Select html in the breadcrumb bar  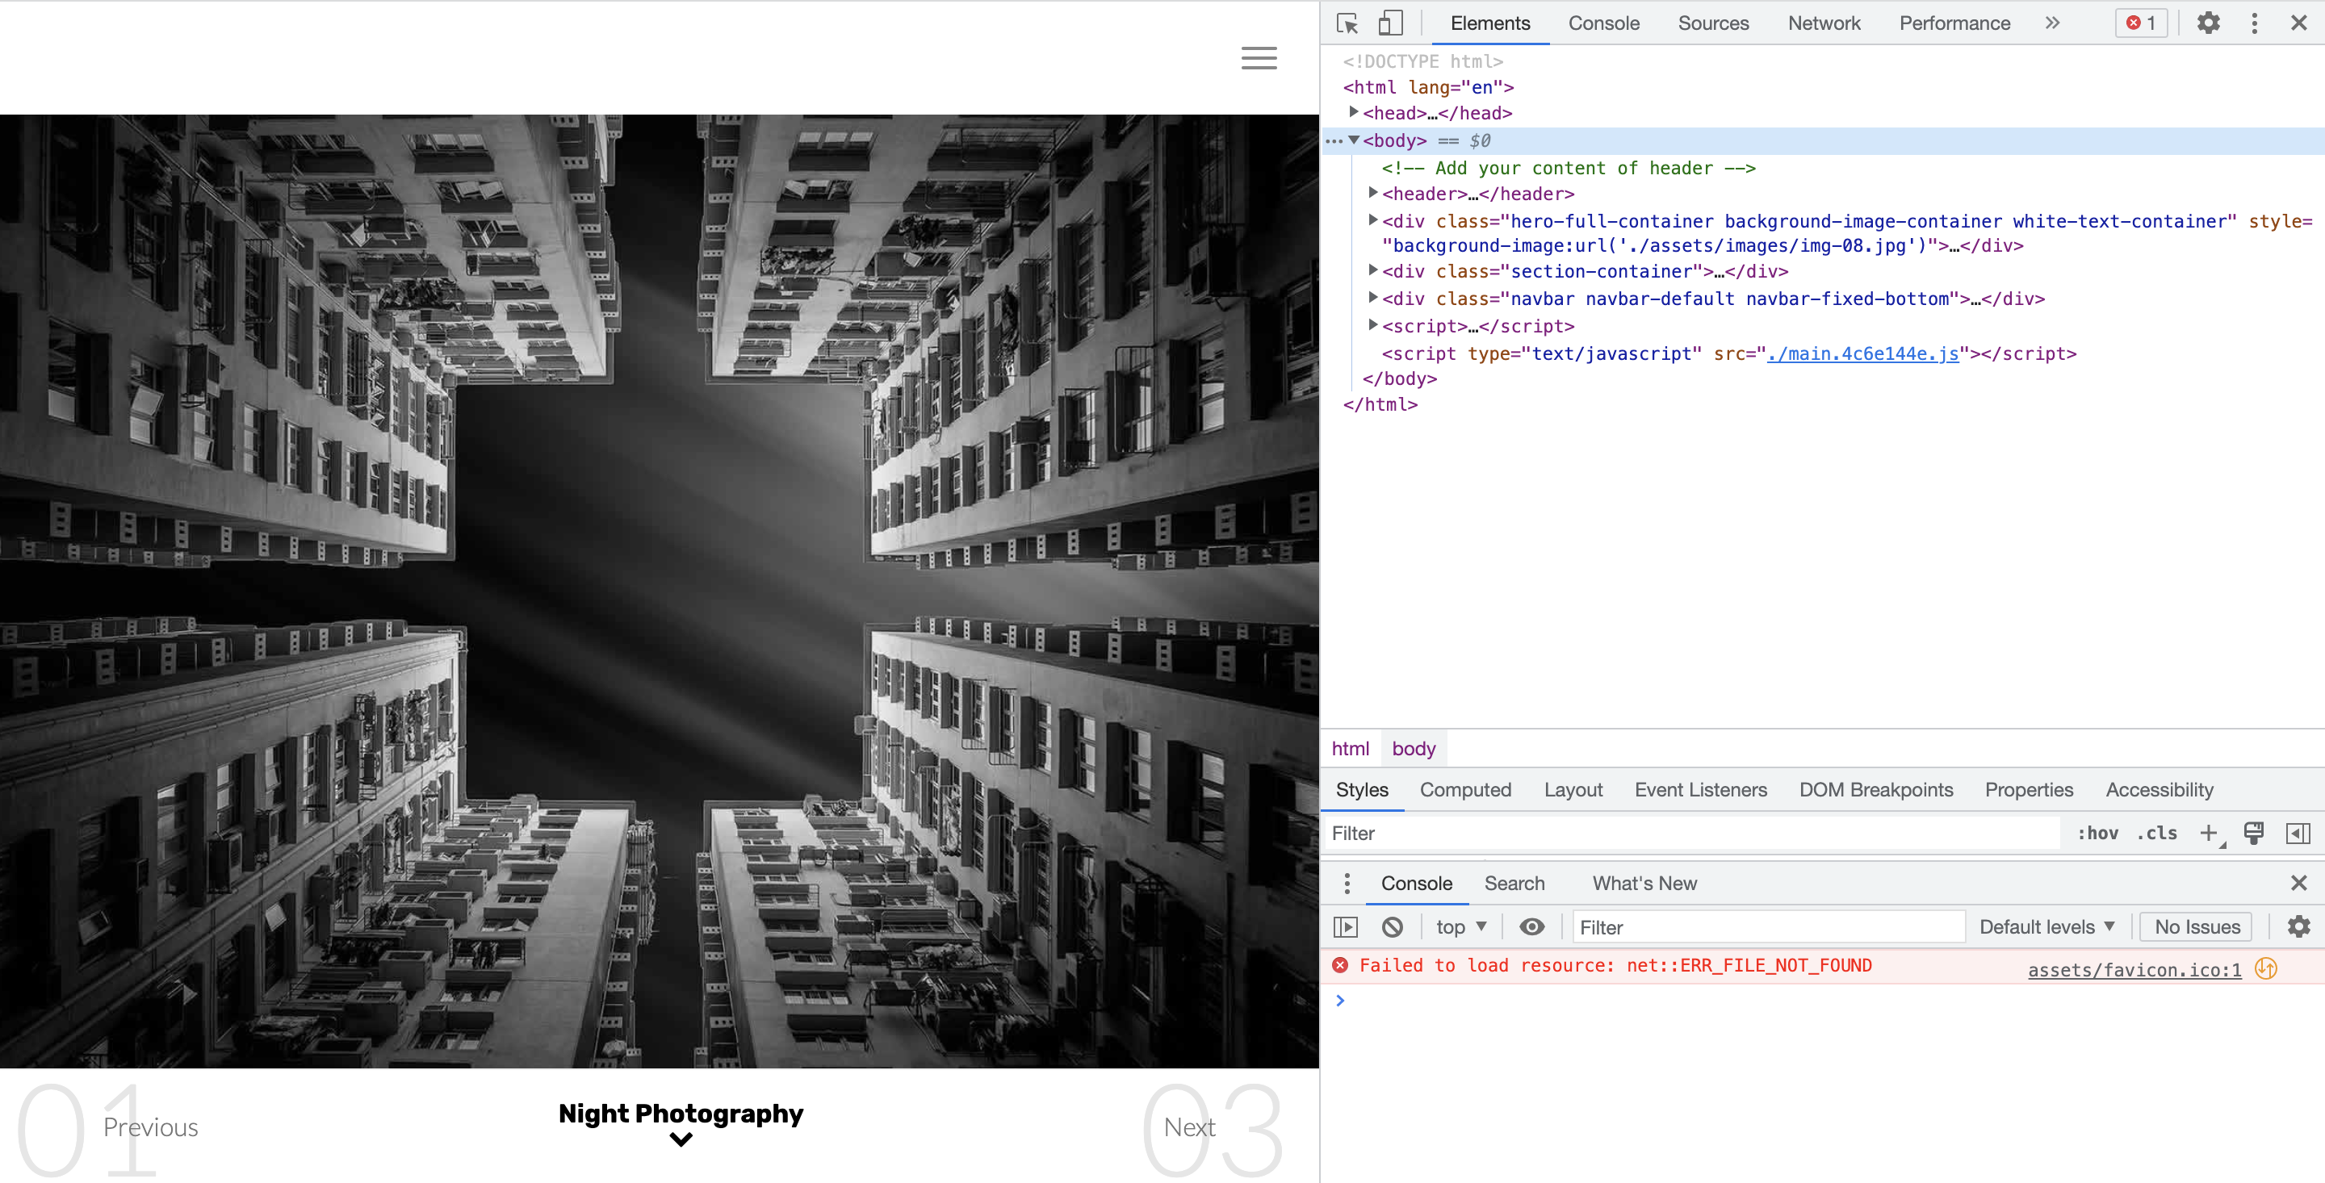coord(1351,748)
